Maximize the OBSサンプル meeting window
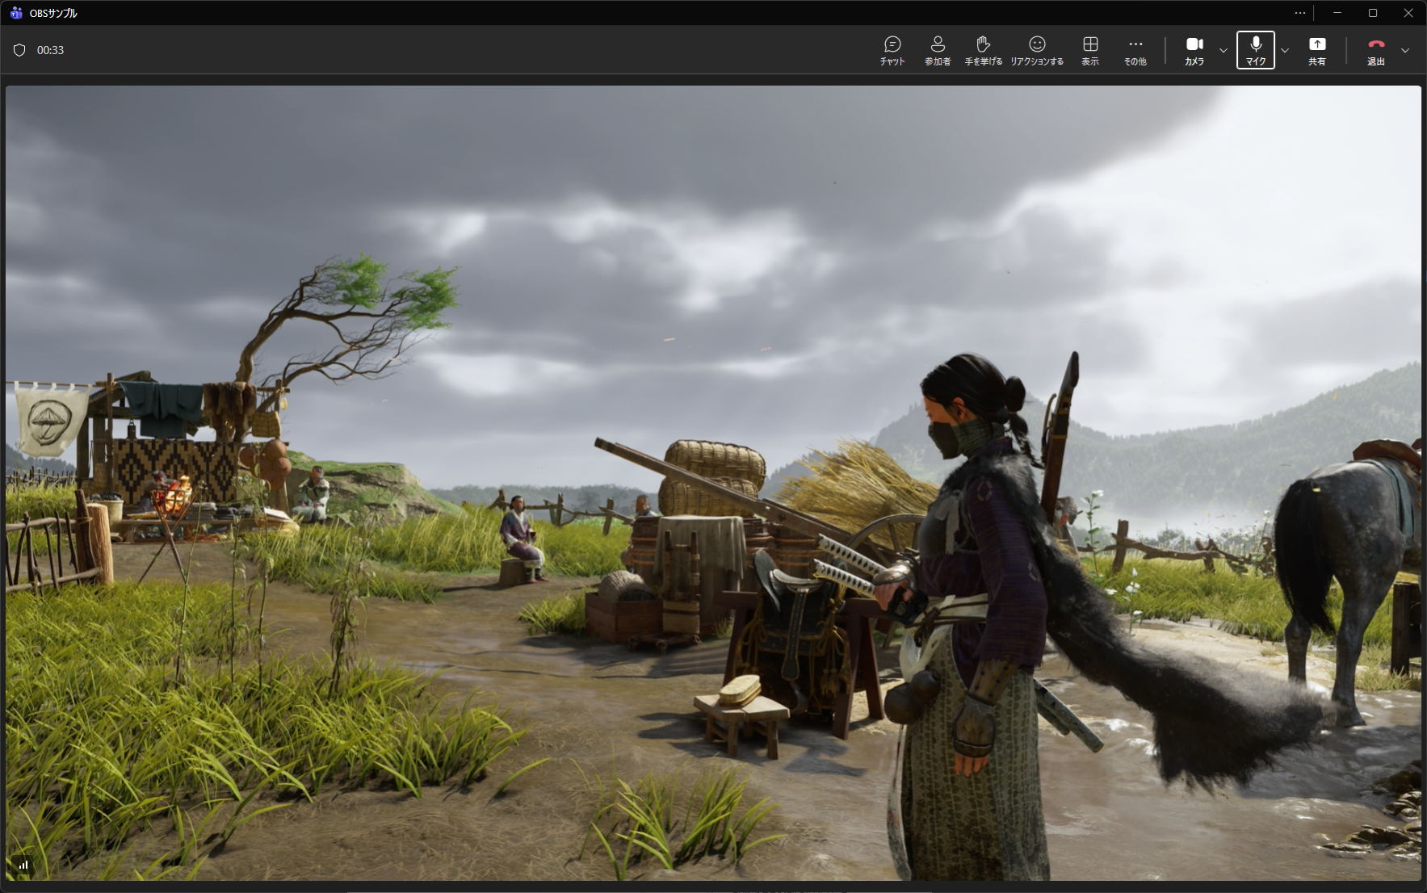Image resolution: width=1427 pixels, height=893 pixels. (1372, 13)
